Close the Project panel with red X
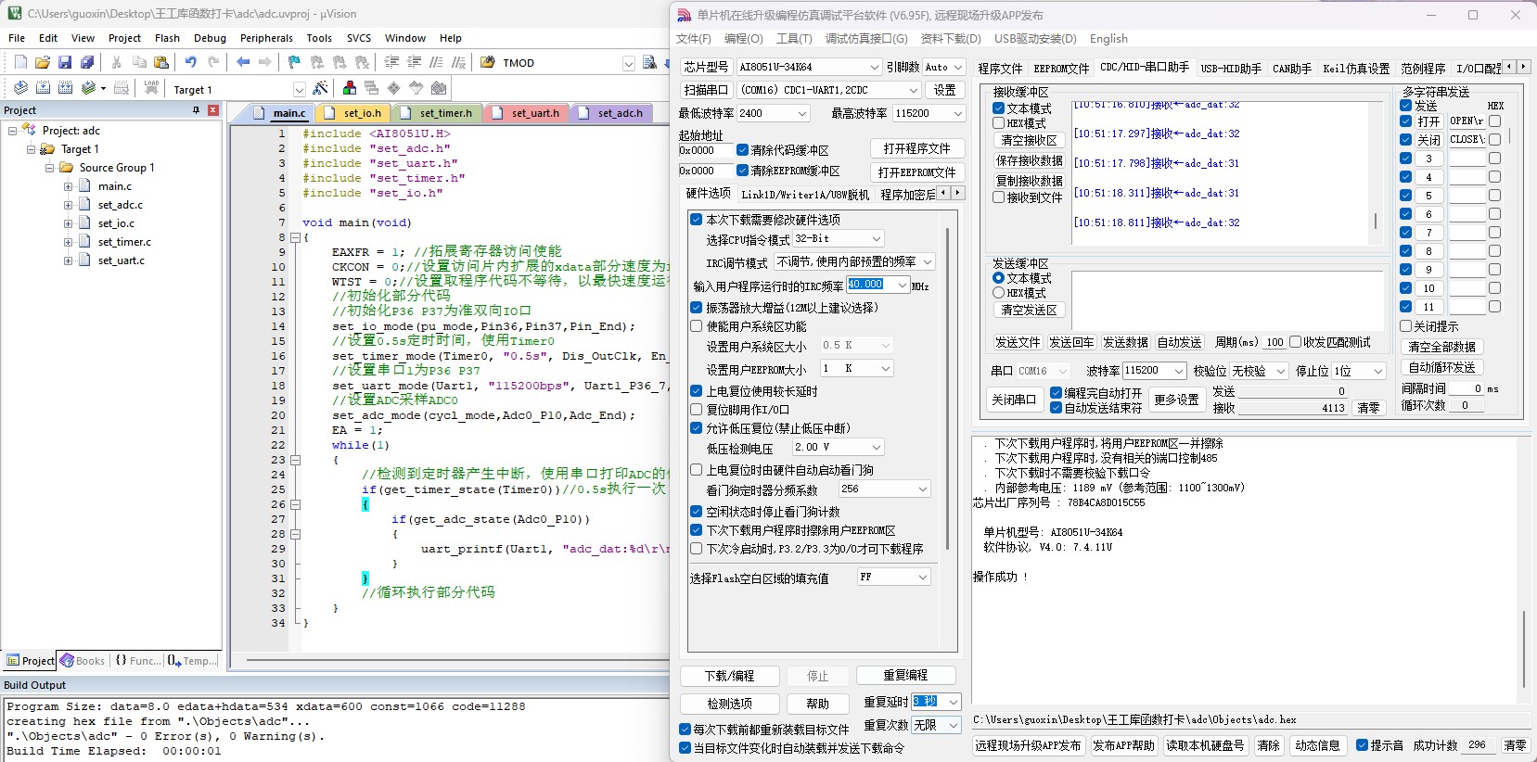 click(x=213, y=109)
